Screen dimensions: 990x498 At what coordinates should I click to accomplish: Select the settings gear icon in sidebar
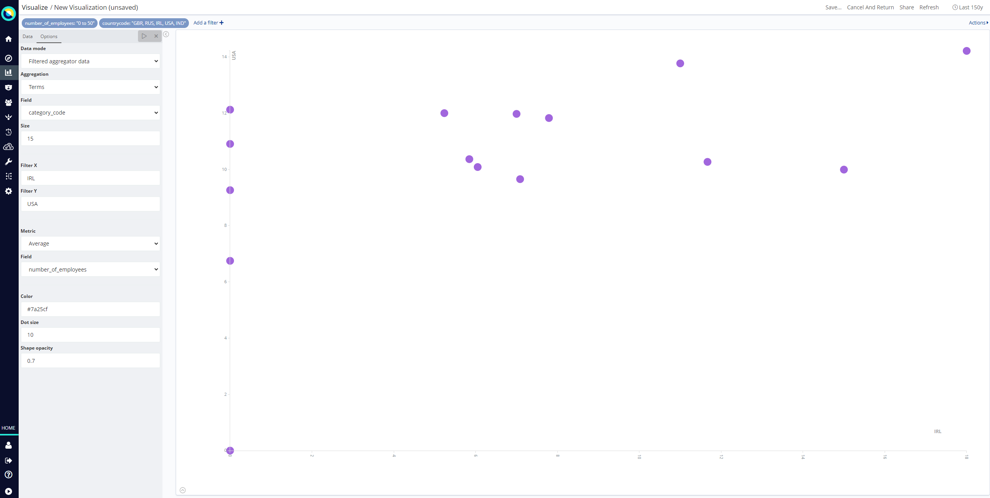coord(8,192)
